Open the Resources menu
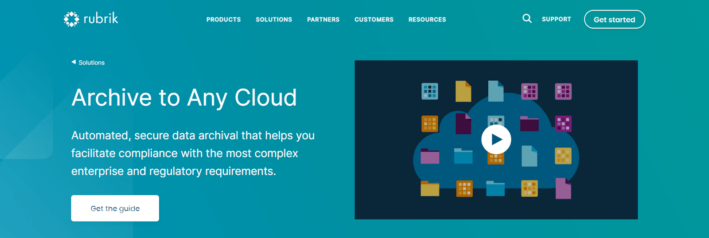Screen dimensions: 709x238 pos(427,19)
